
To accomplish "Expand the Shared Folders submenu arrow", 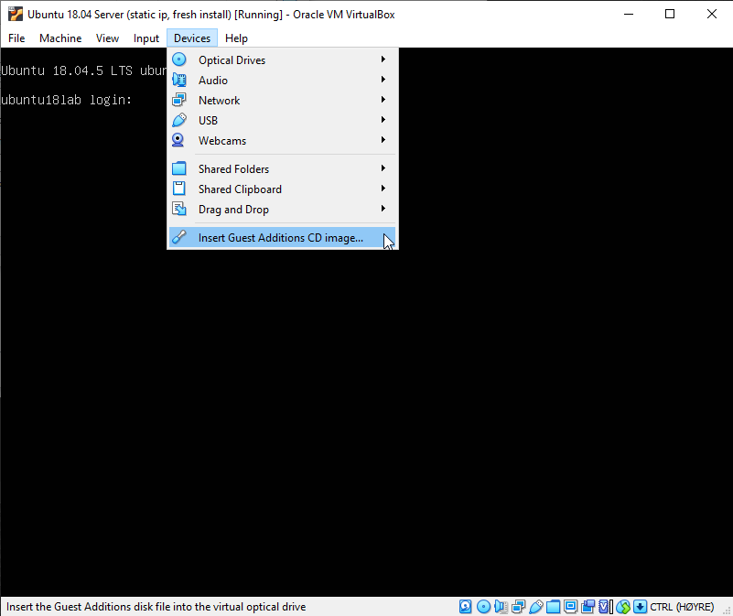I will coord(383,168).
